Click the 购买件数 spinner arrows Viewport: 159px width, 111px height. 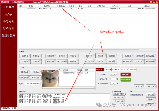(117, 74)
